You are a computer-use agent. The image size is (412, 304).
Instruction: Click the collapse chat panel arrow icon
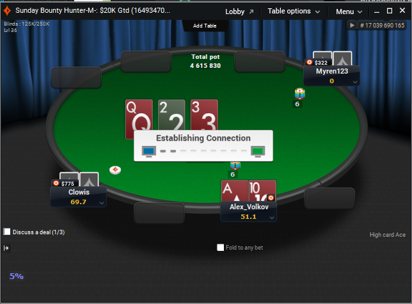click(x=6, y=248)
